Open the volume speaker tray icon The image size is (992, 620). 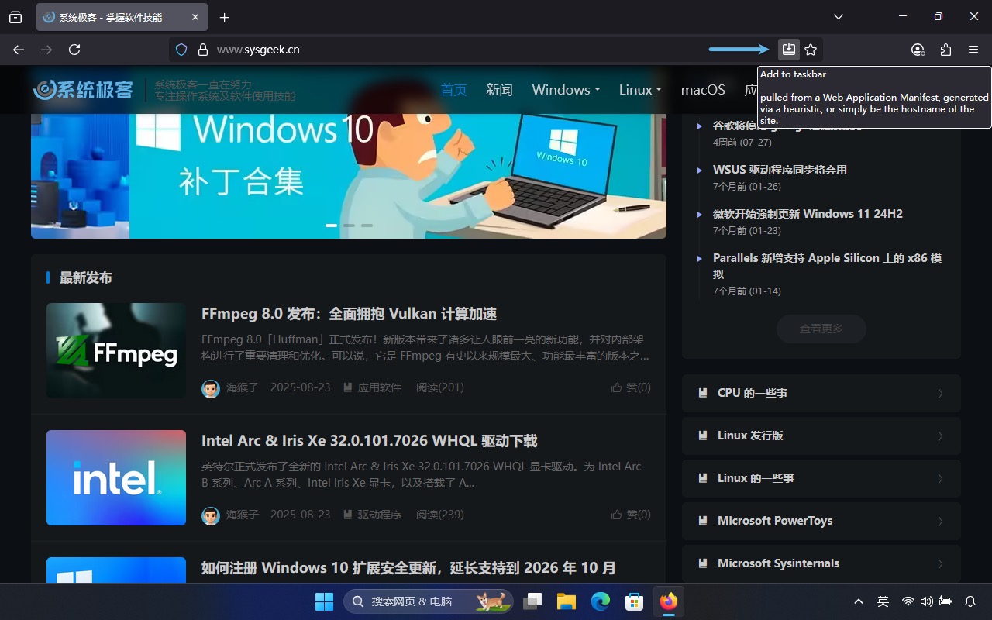click(926, 601)
